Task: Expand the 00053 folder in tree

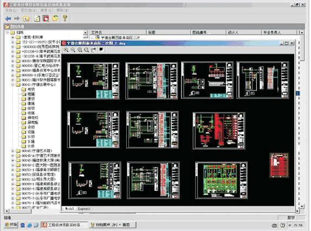Action: pos(12,175)
